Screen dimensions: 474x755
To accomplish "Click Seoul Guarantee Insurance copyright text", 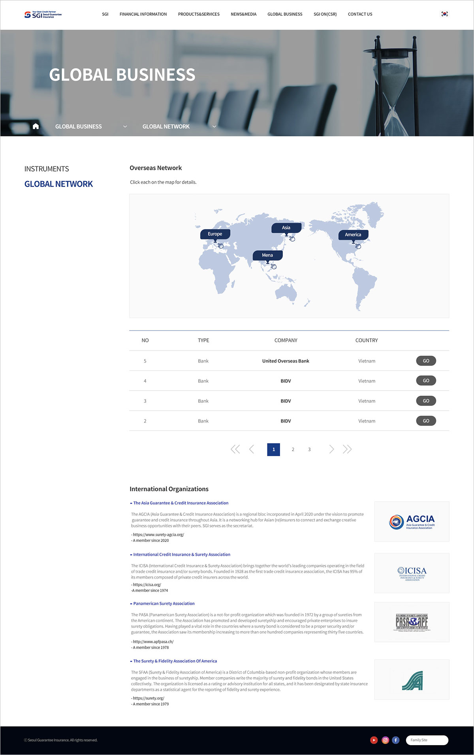I will (x=61, y=740).
